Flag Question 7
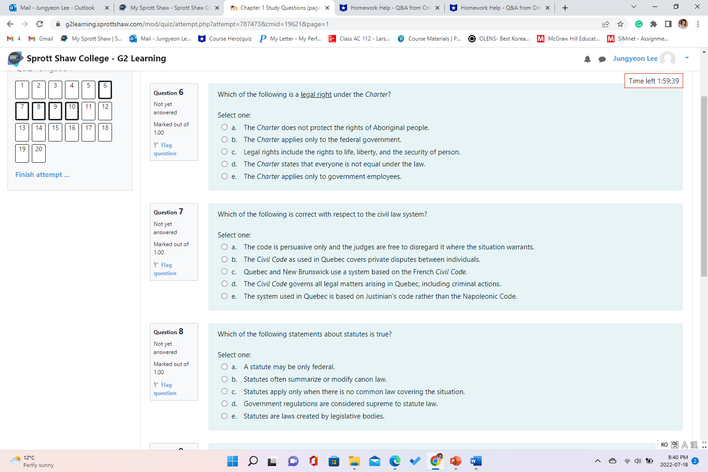Screen dimensions: 708x472 pos(165,269)
